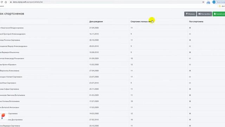Click birth date 28.05.2010
Image resolution: width=225 pixels, height=127 pixels.
point(94,46)
